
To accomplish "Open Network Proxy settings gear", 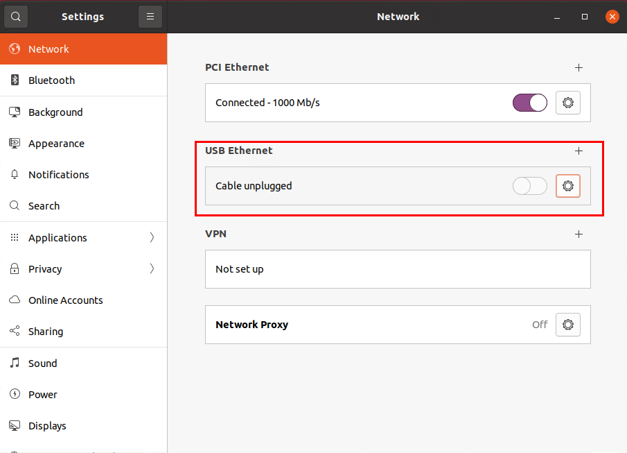I will [x=568, y=325].
